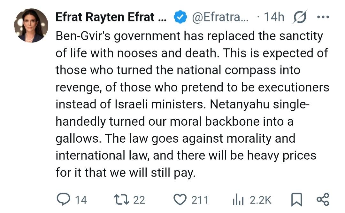
Task: Click the display name Efrat Rayten
Action: point(111,17)
